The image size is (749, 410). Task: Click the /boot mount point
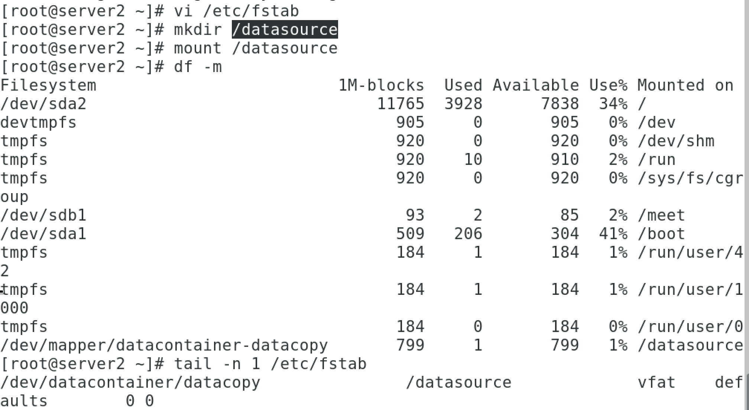[x=661, y=234]
